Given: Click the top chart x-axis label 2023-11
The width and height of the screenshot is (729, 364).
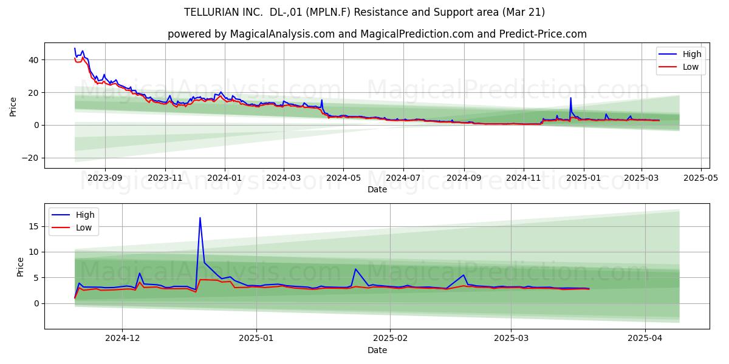Looking at the screenshot, I should coord(166,178).
